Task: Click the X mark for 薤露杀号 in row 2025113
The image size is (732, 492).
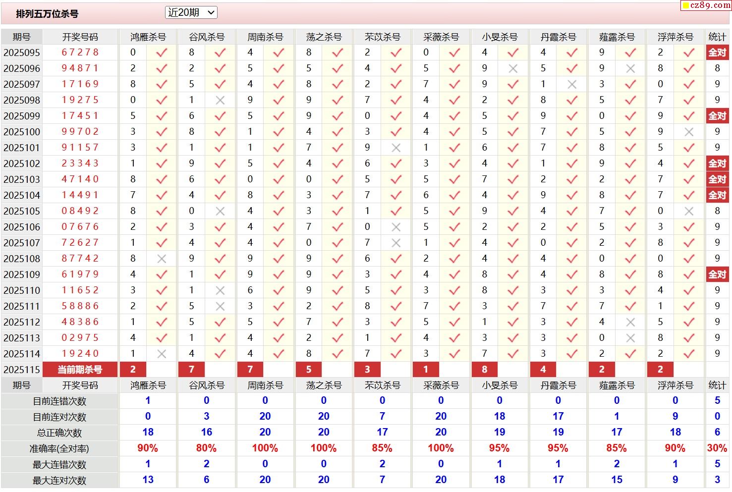Action: click(x=630, y=338)
